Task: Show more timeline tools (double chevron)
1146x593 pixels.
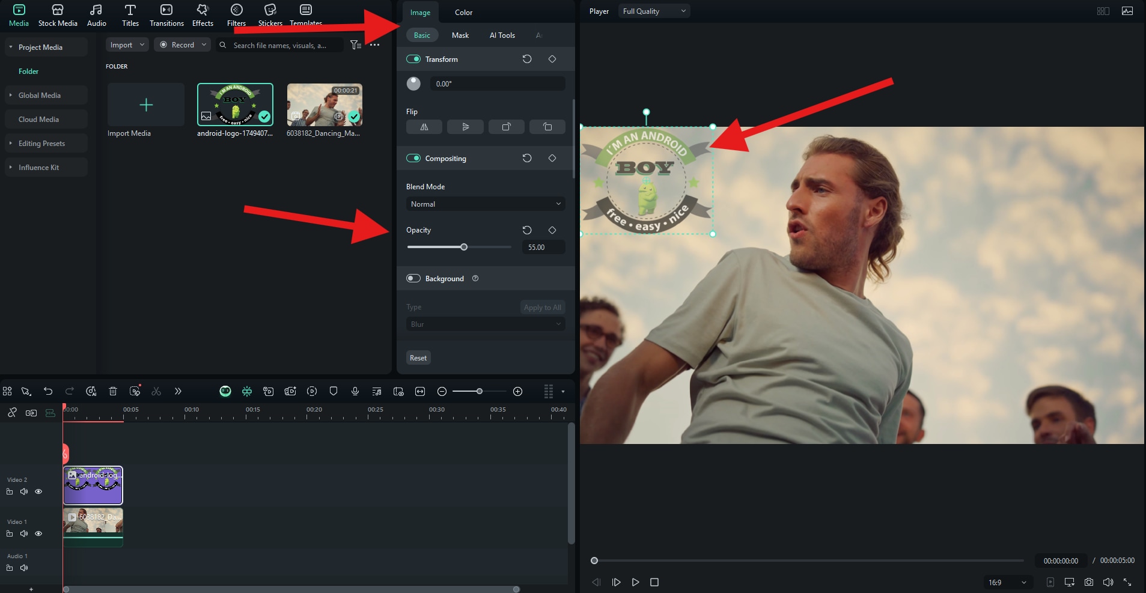Action: click(x=178, y=391)
